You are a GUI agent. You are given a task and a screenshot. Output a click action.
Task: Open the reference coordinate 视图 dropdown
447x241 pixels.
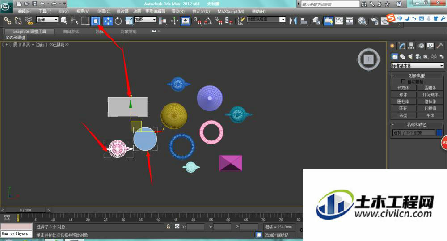point(145,20)
